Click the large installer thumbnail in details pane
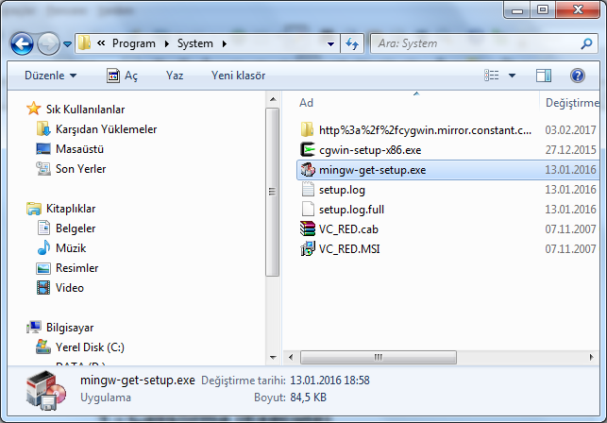This screenshot has width=607, height=423. pyautogui.click(x=46, y=391)
